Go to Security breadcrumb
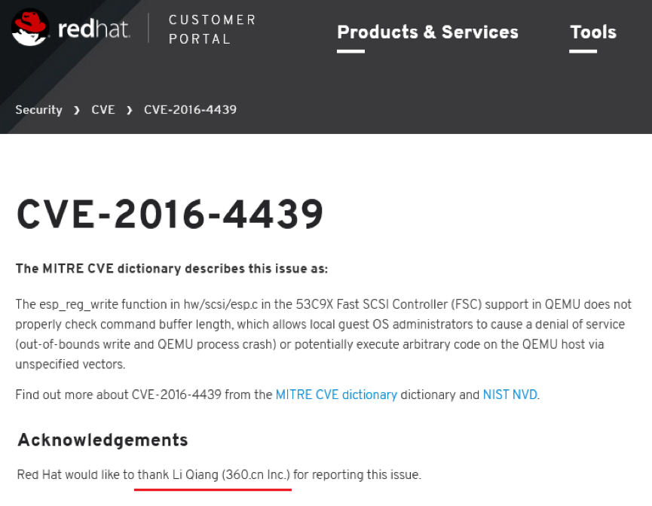The width and height of the screenshot is (652, 506). pos(38,110)
